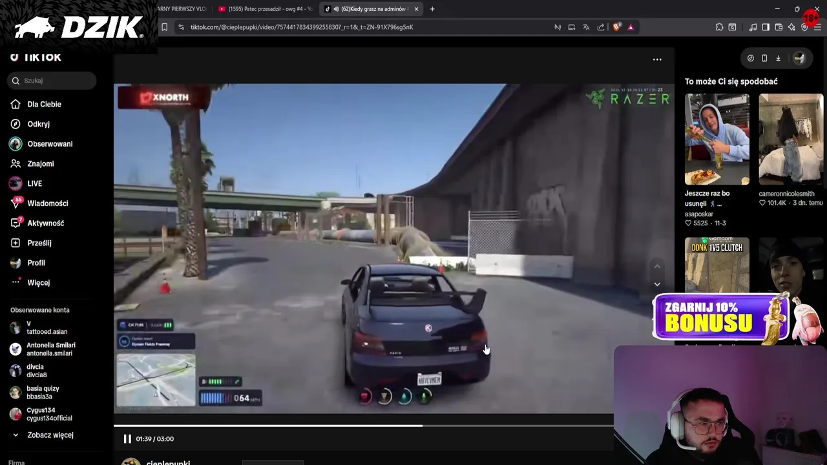Close the Kiedy grasz TikTok tab

pos(416,9)
